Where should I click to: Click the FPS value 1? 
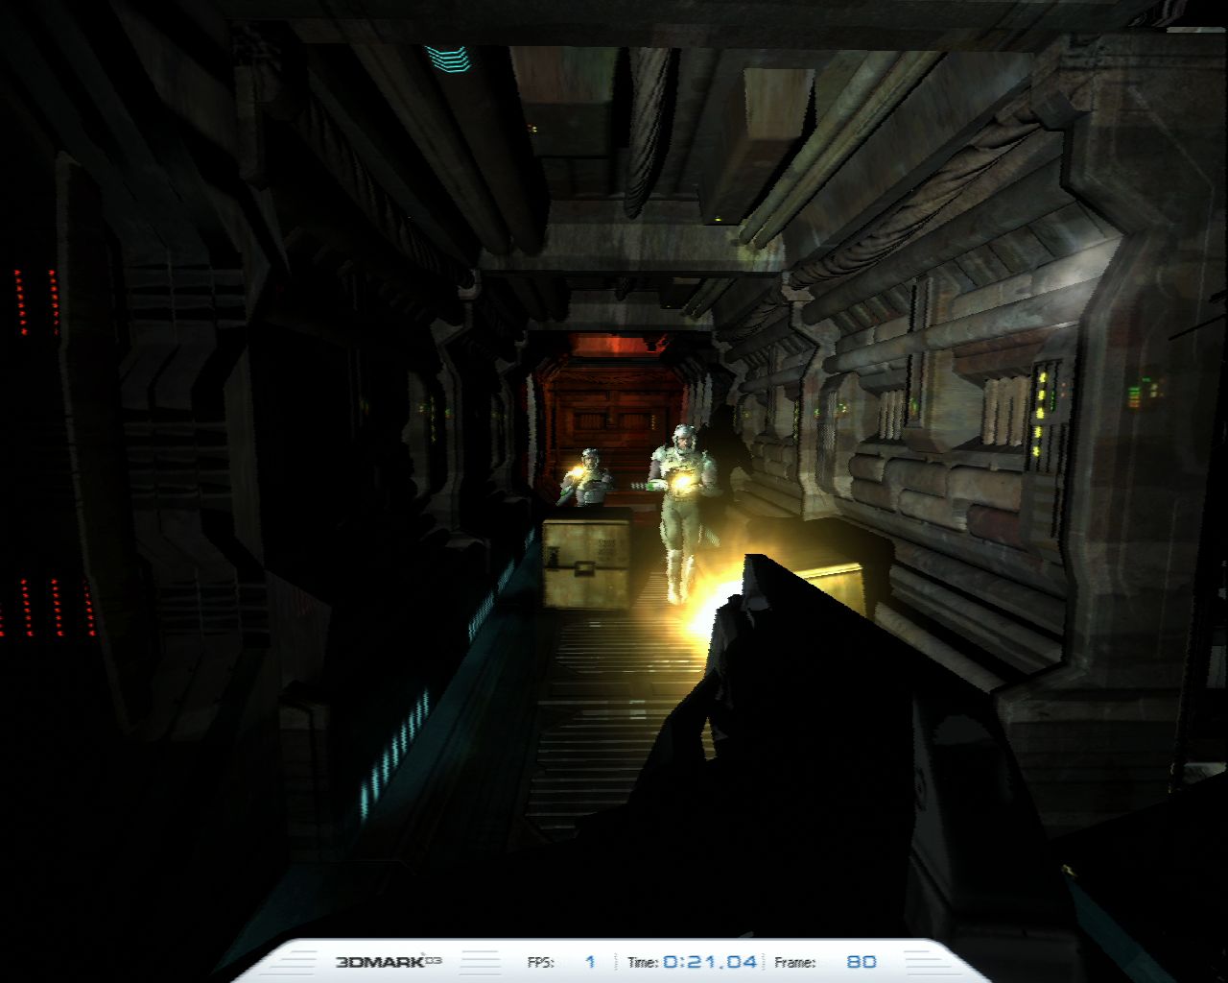[x=590, y=962]
